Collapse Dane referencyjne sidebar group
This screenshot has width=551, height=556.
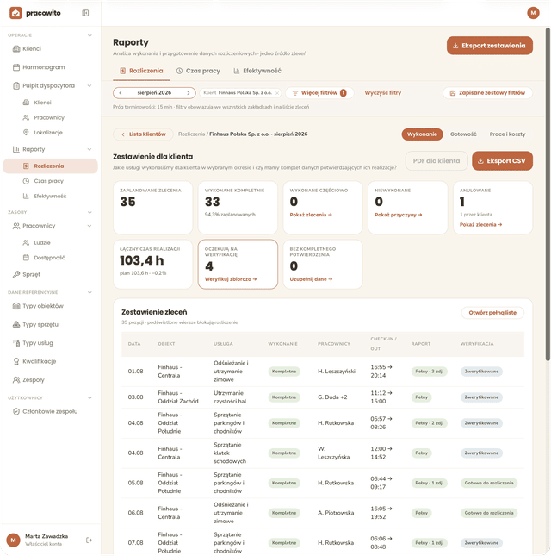click(x=90, y=292)
